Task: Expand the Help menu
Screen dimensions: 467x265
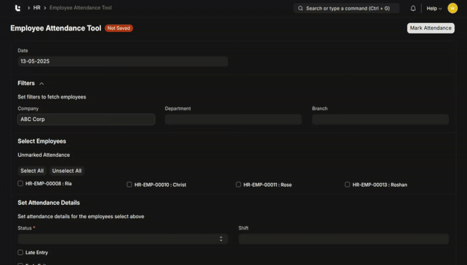Action: (x=434, y=8)
